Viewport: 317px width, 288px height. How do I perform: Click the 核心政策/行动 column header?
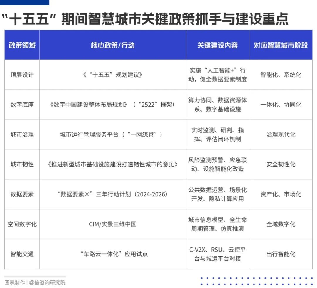point(112,45)
